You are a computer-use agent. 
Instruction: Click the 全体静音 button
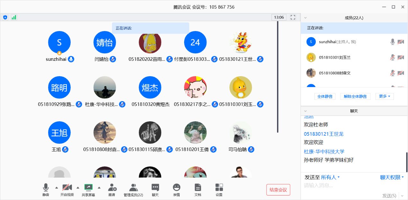pos(325,96)
